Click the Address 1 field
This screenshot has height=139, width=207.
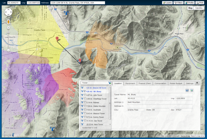[x=160, y=102]
